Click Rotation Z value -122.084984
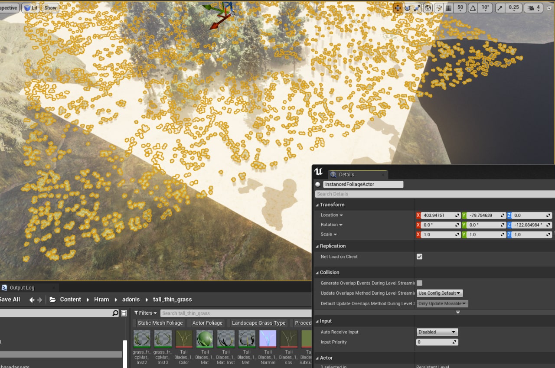The width and height of the screenshot is (555, 368). click(532, 225)
